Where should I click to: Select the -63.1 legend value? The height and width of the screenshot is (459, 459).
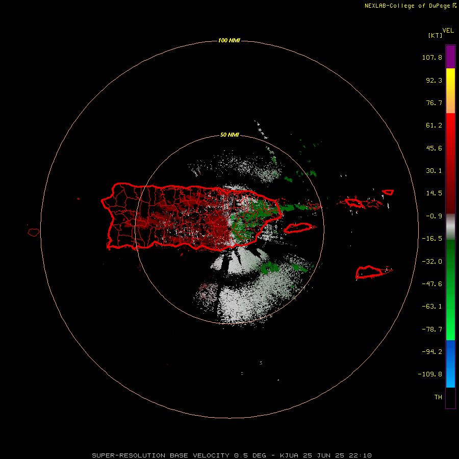[x=432, y=307]
